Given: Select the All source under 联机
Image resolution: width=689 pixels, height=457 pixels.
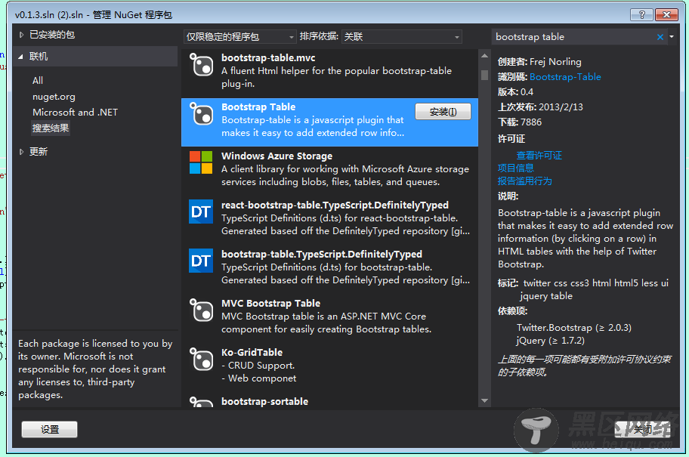Looking at the screenshot, I should [38, 80].
